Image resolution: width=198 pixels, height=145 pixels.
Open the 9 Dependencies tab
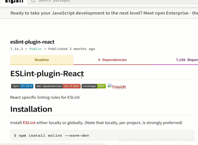pyautogui.click(x=112, y=60)
